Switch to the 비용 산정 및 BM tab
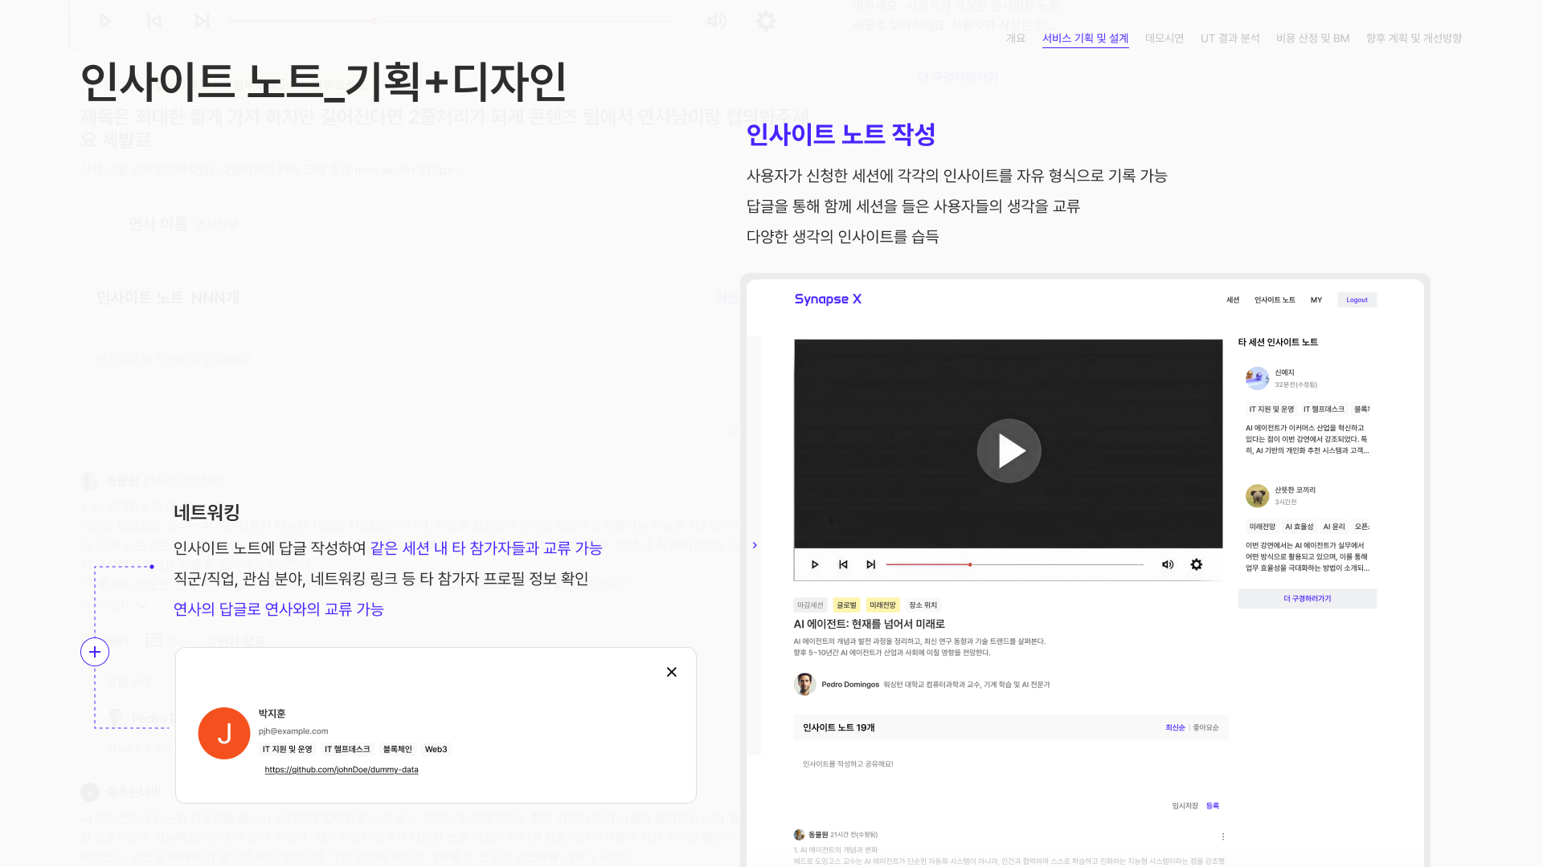Viewport: 1543px width, 867px height. click(1313, 39)
